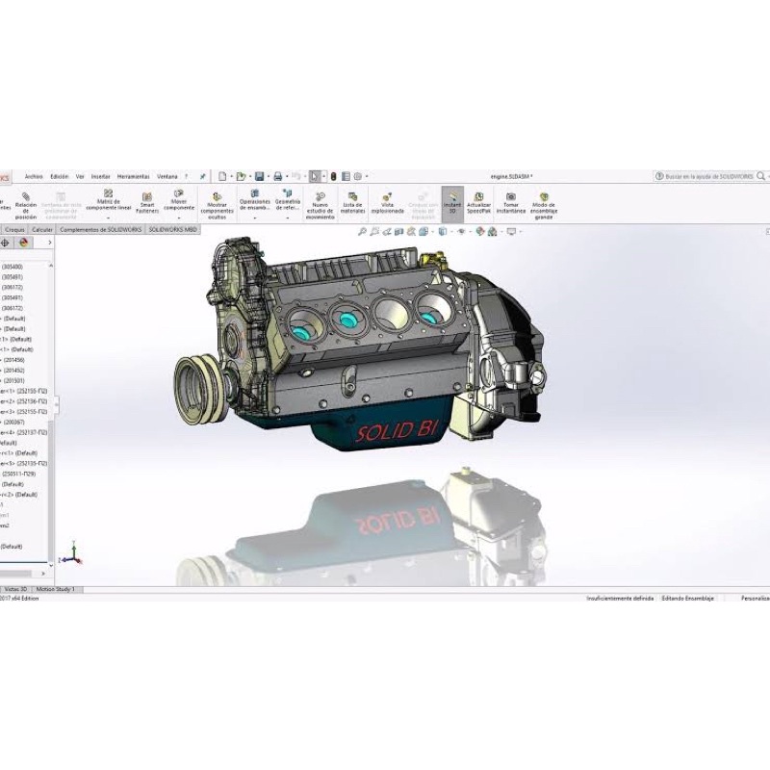Open dropdown arrow next to New document
The width and height of the screenshot is (770, 770).
[x=231, y=176]
